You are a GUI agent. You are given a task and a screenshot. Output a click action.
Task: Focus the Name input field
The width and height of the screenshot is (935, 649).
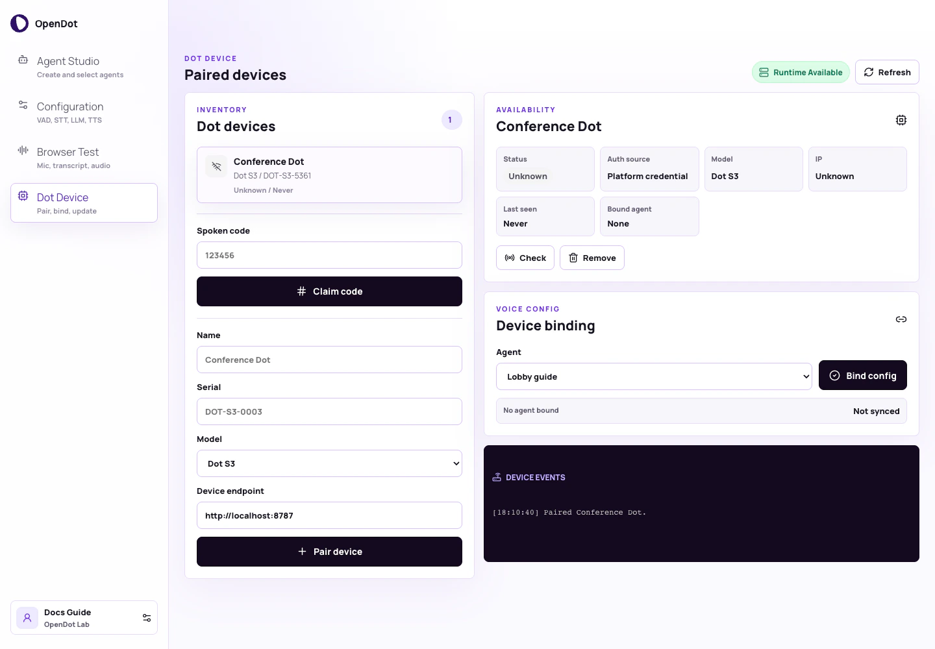coord(329,360)
